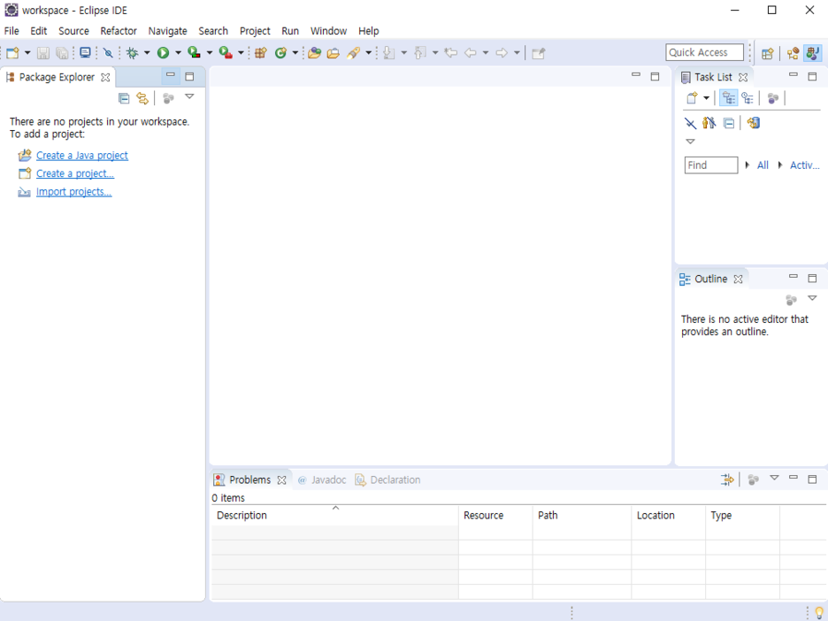Open the New Task dropdown arrow in Task List
The image size is (828, 621).
click(707, 98)
